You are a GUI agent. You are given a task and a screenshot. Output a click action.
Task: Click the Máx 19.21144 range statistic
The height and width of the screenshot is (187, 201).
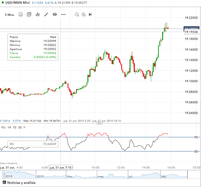(x=32, y=121)
